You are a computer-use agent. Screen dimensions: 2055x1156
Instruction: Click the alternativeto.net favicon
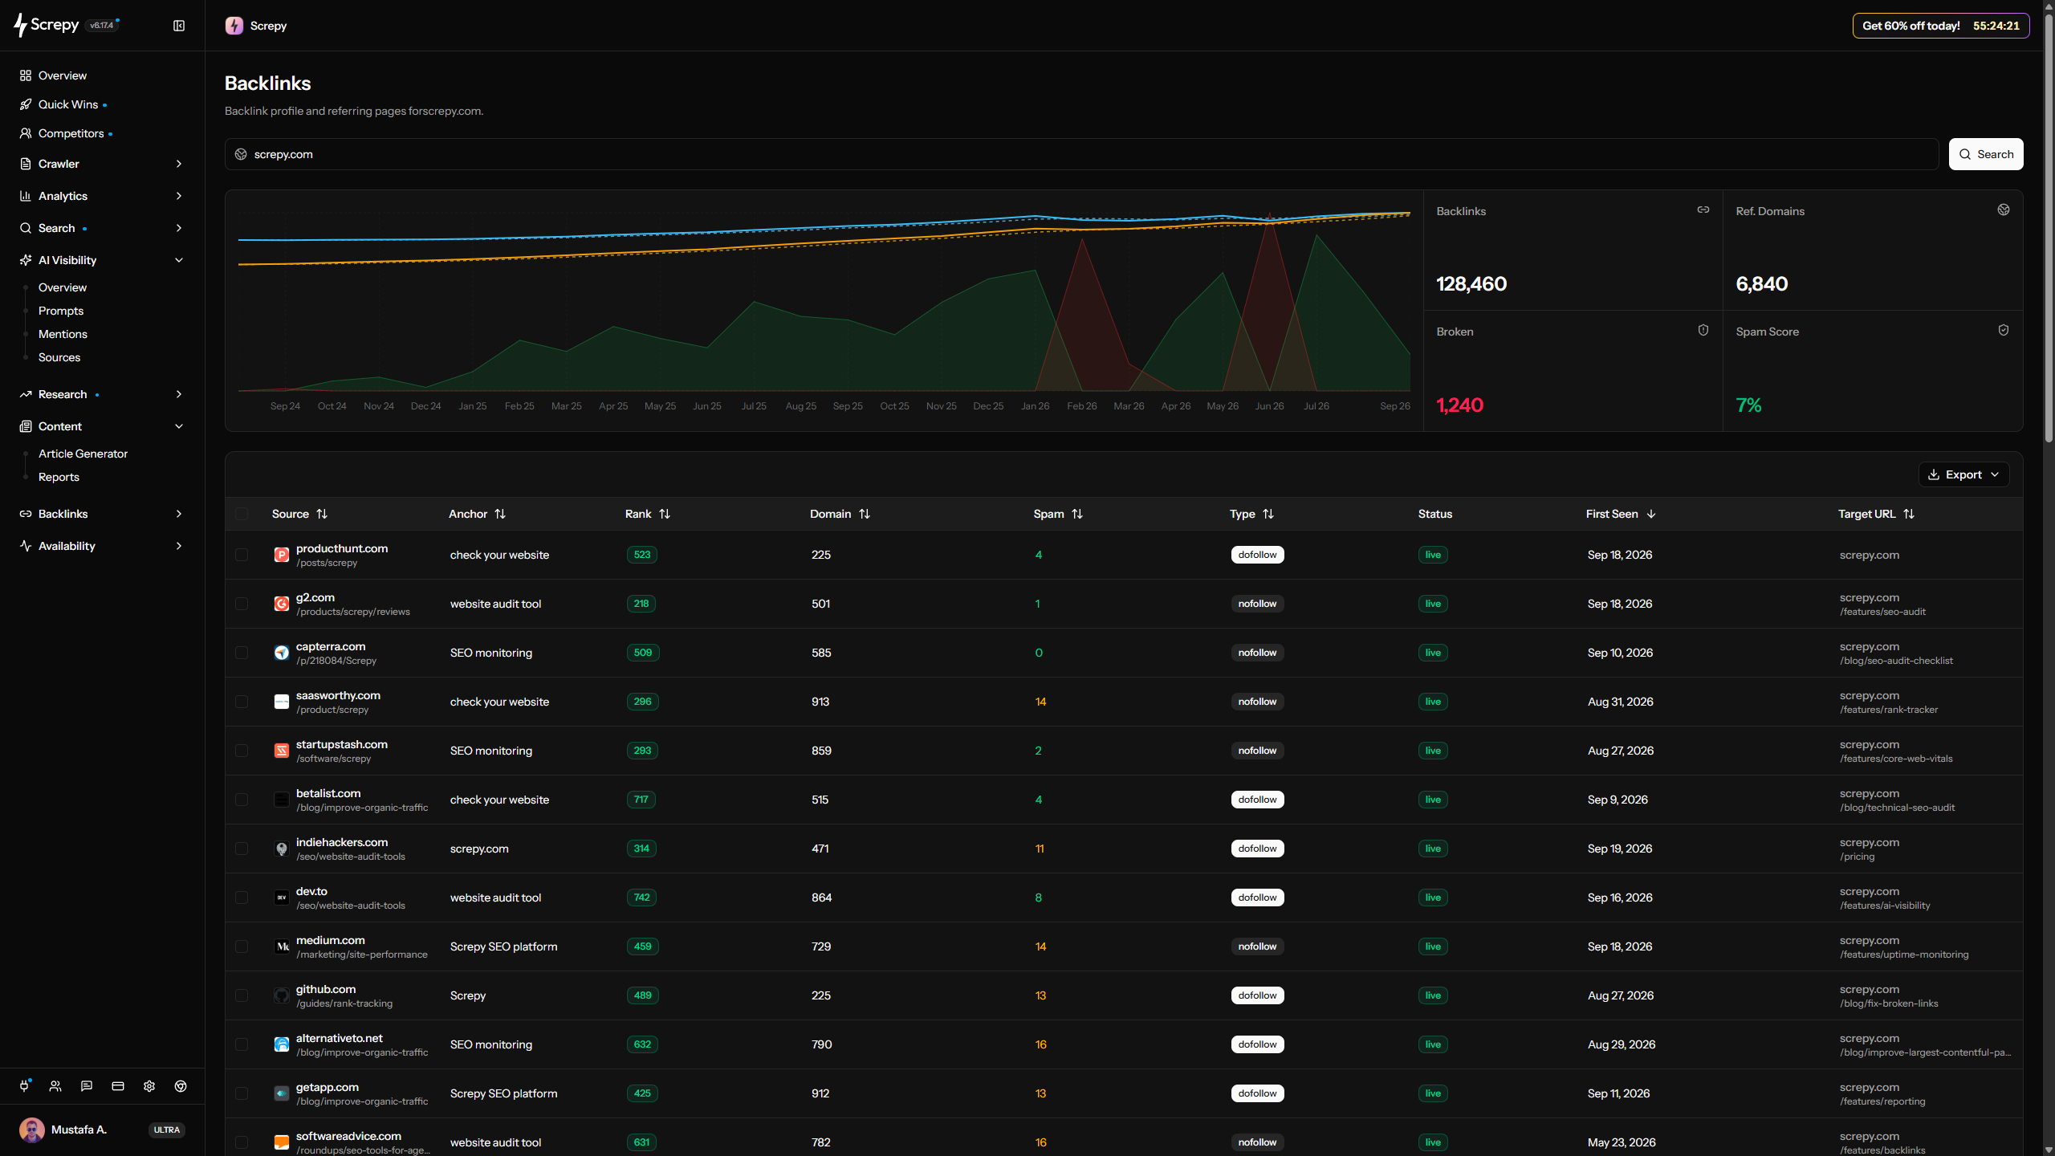(282, 1044)
